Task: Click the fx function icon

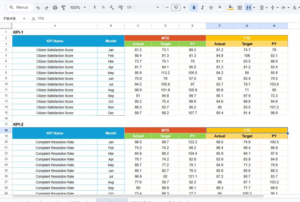Action: click(33, 19)
